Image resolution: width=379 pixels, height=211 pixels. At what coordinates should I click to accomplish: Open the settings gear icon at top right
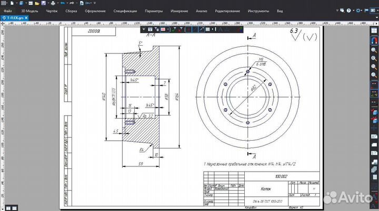point(358,10)
